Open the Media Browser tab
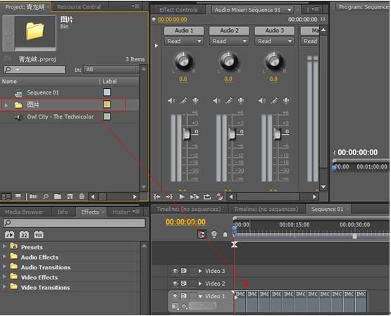Image resolution: width=391 pixels, height=316 pixels. [x=24, y=212]
